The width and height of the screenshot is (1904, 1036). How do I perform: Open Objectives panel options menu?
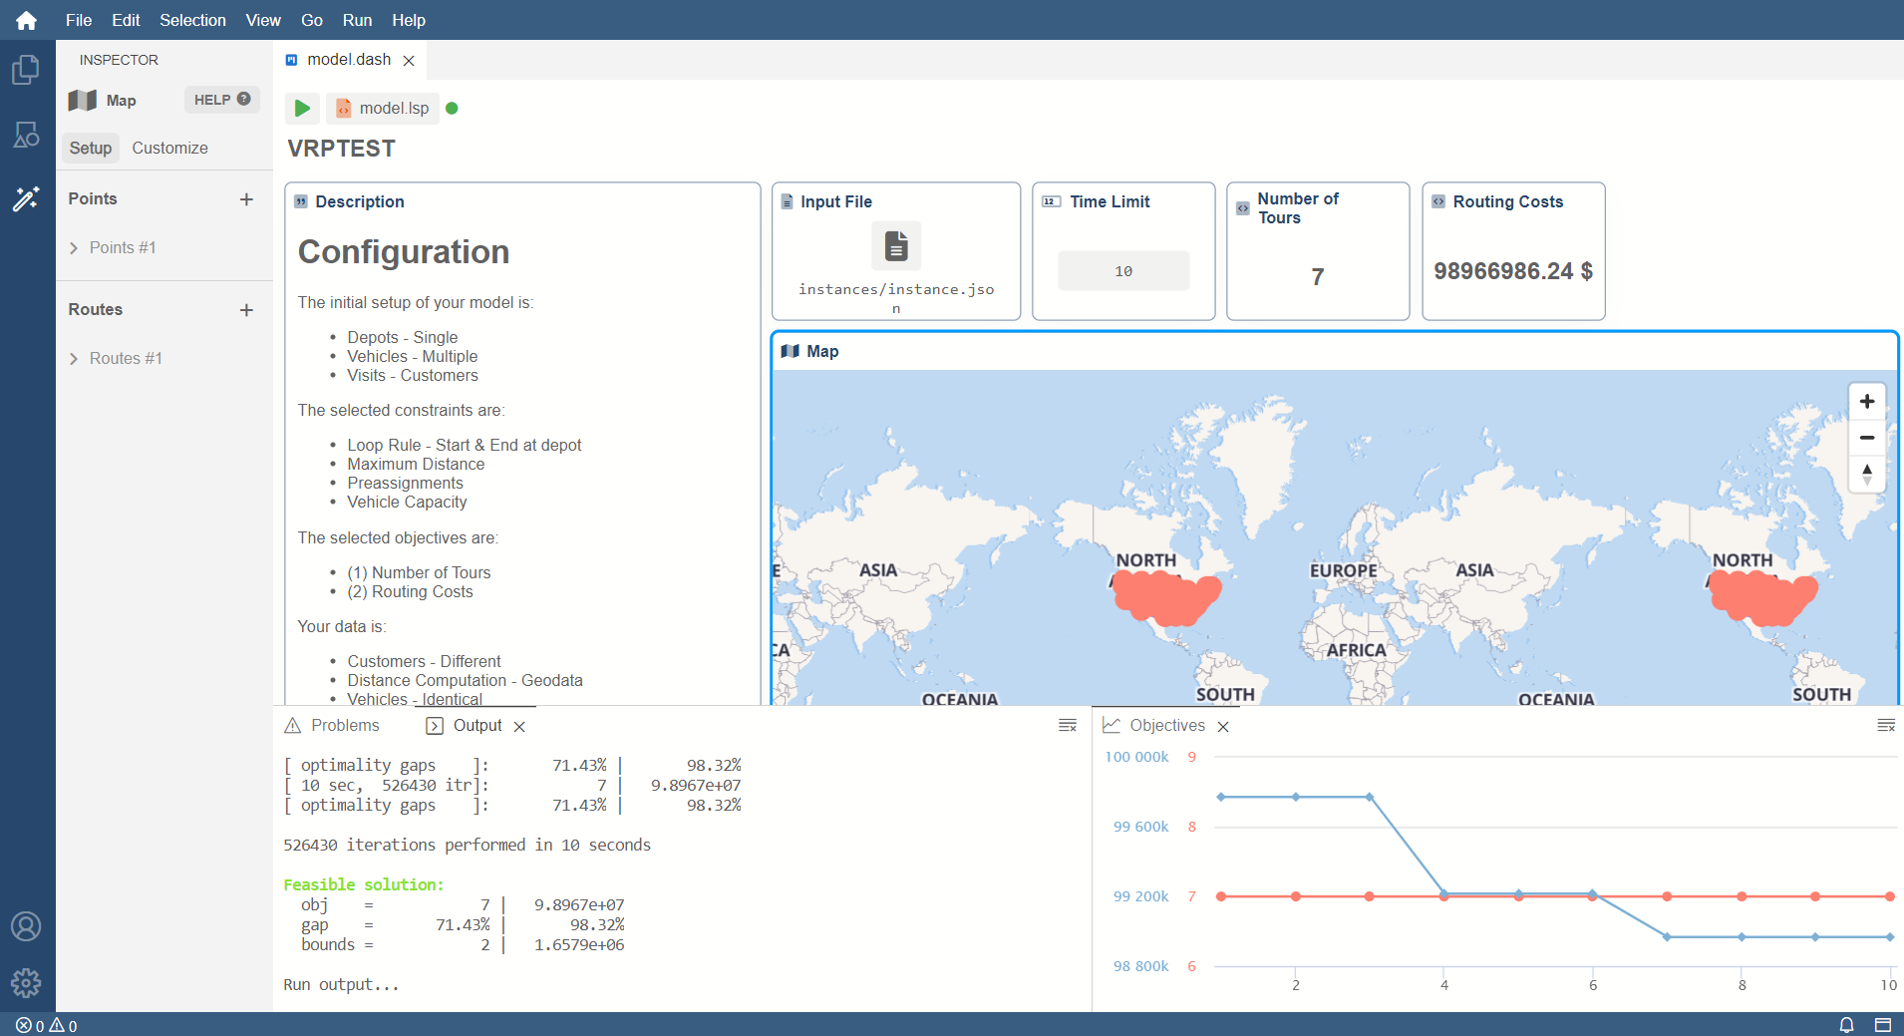1886,726
